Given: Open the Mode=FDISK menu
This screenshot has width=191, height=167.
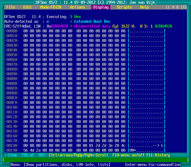Looking at the screenshot, I should [51, 7].
